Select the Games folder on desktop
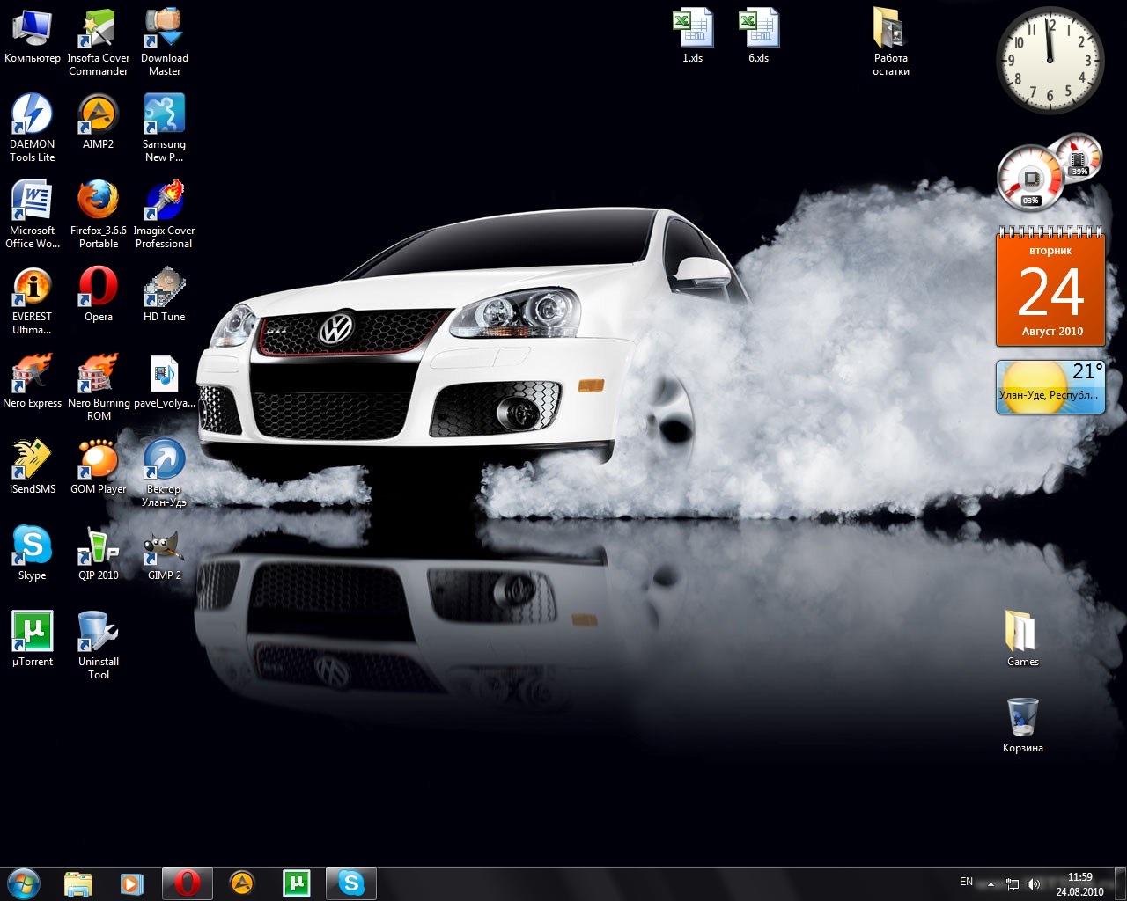Viewport: 1127px width, 901px height. tap(1022, 633)
